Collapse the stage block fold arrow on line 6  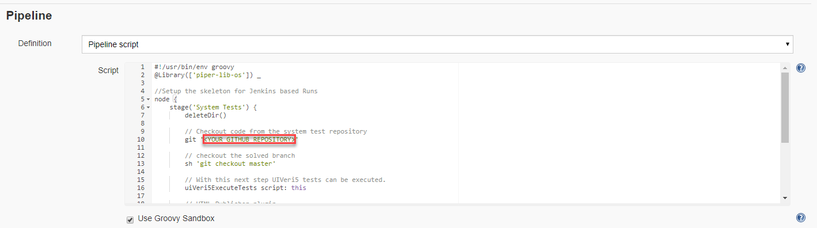click(x=148, y=108)
